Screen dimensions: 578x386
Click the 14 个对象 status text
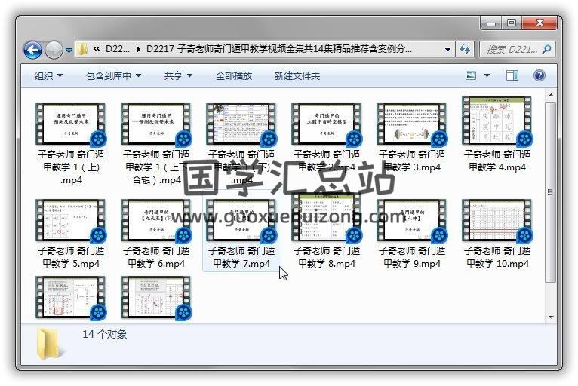pos(105,335)
